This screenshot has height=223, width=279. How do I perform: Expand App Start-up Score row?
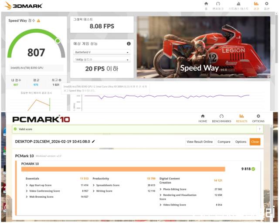[x=27, y=185]
